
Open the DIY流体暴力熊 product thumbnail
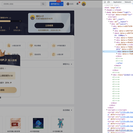tap(61, 123)
